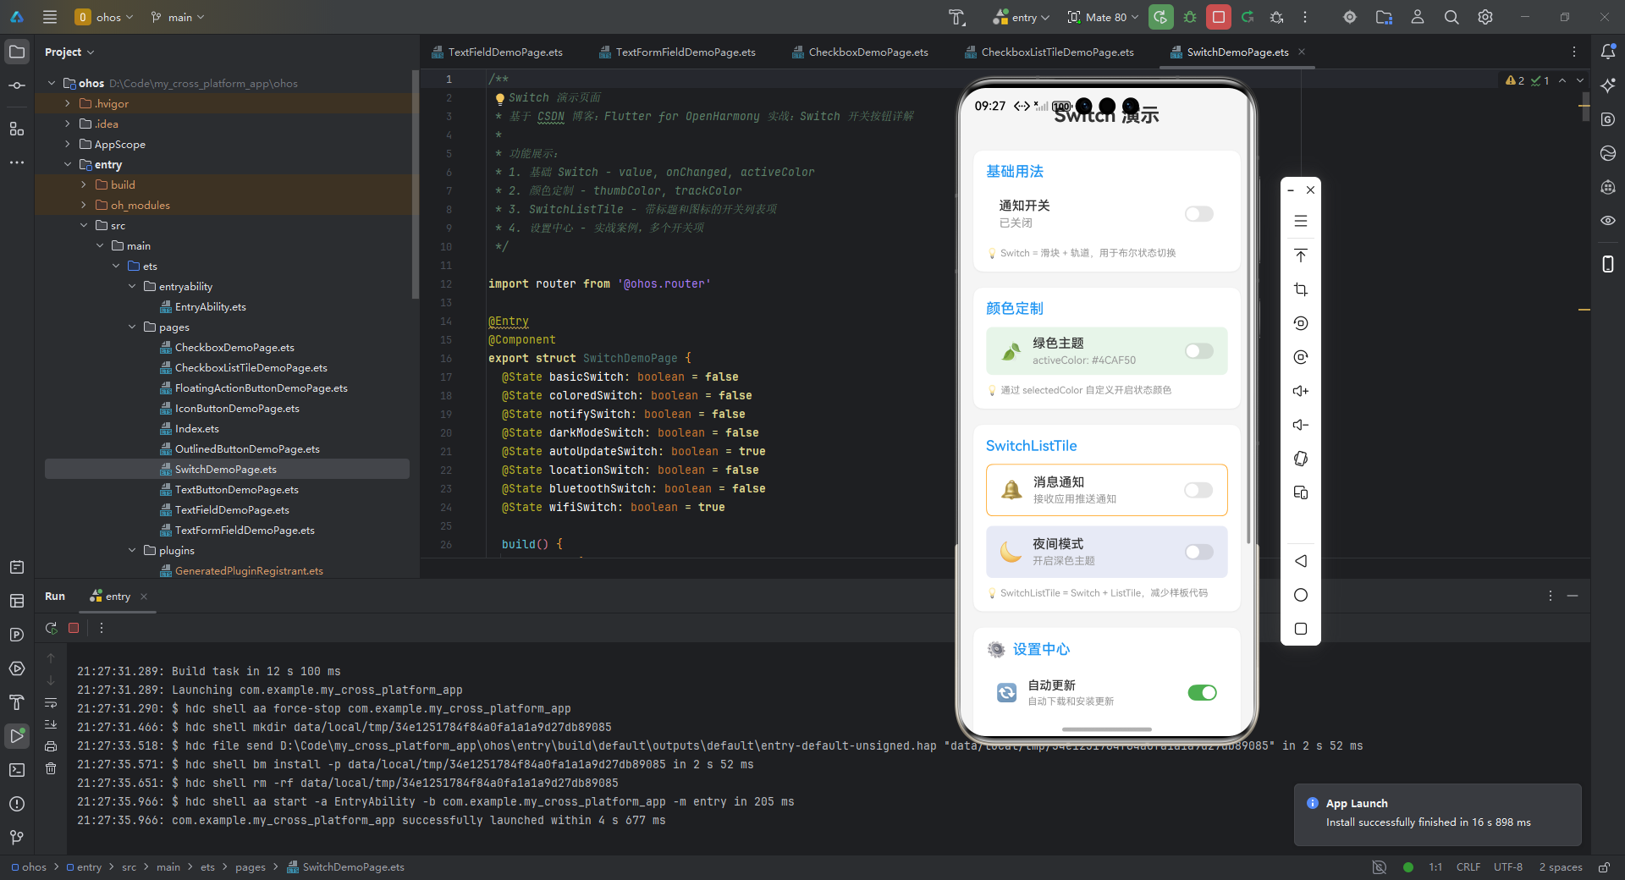Open the device phone icon on right sidebar
Viewport: 1625px width, 880px height.
click(x=1608, y=264)
